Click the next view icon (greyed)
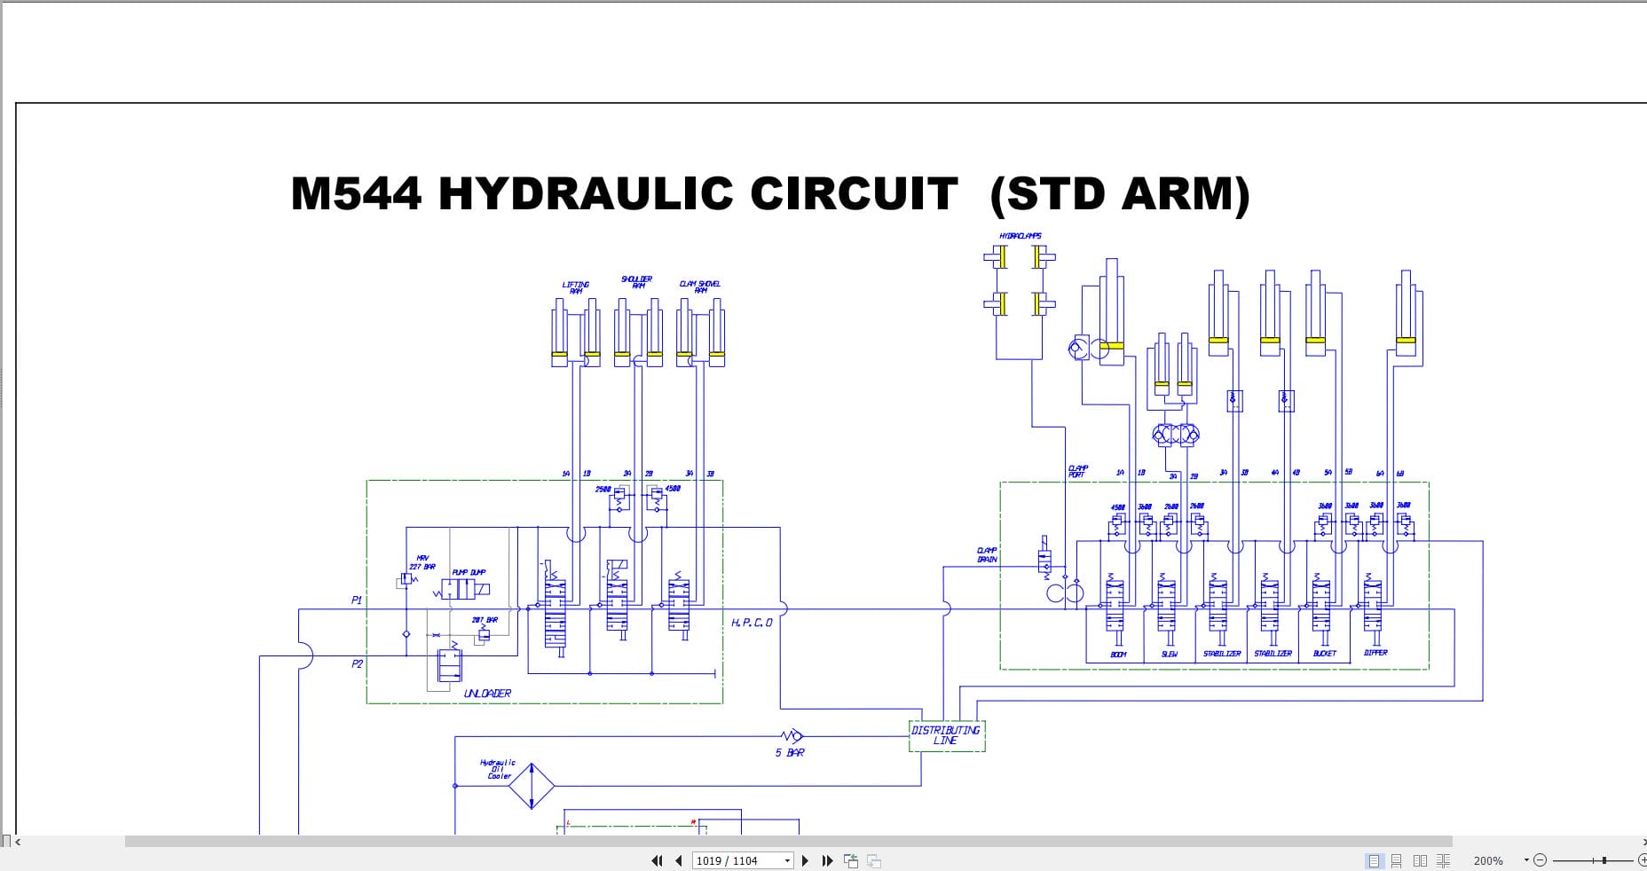The width and height of the screenshot is (1647, 871). tap(874, 860)
